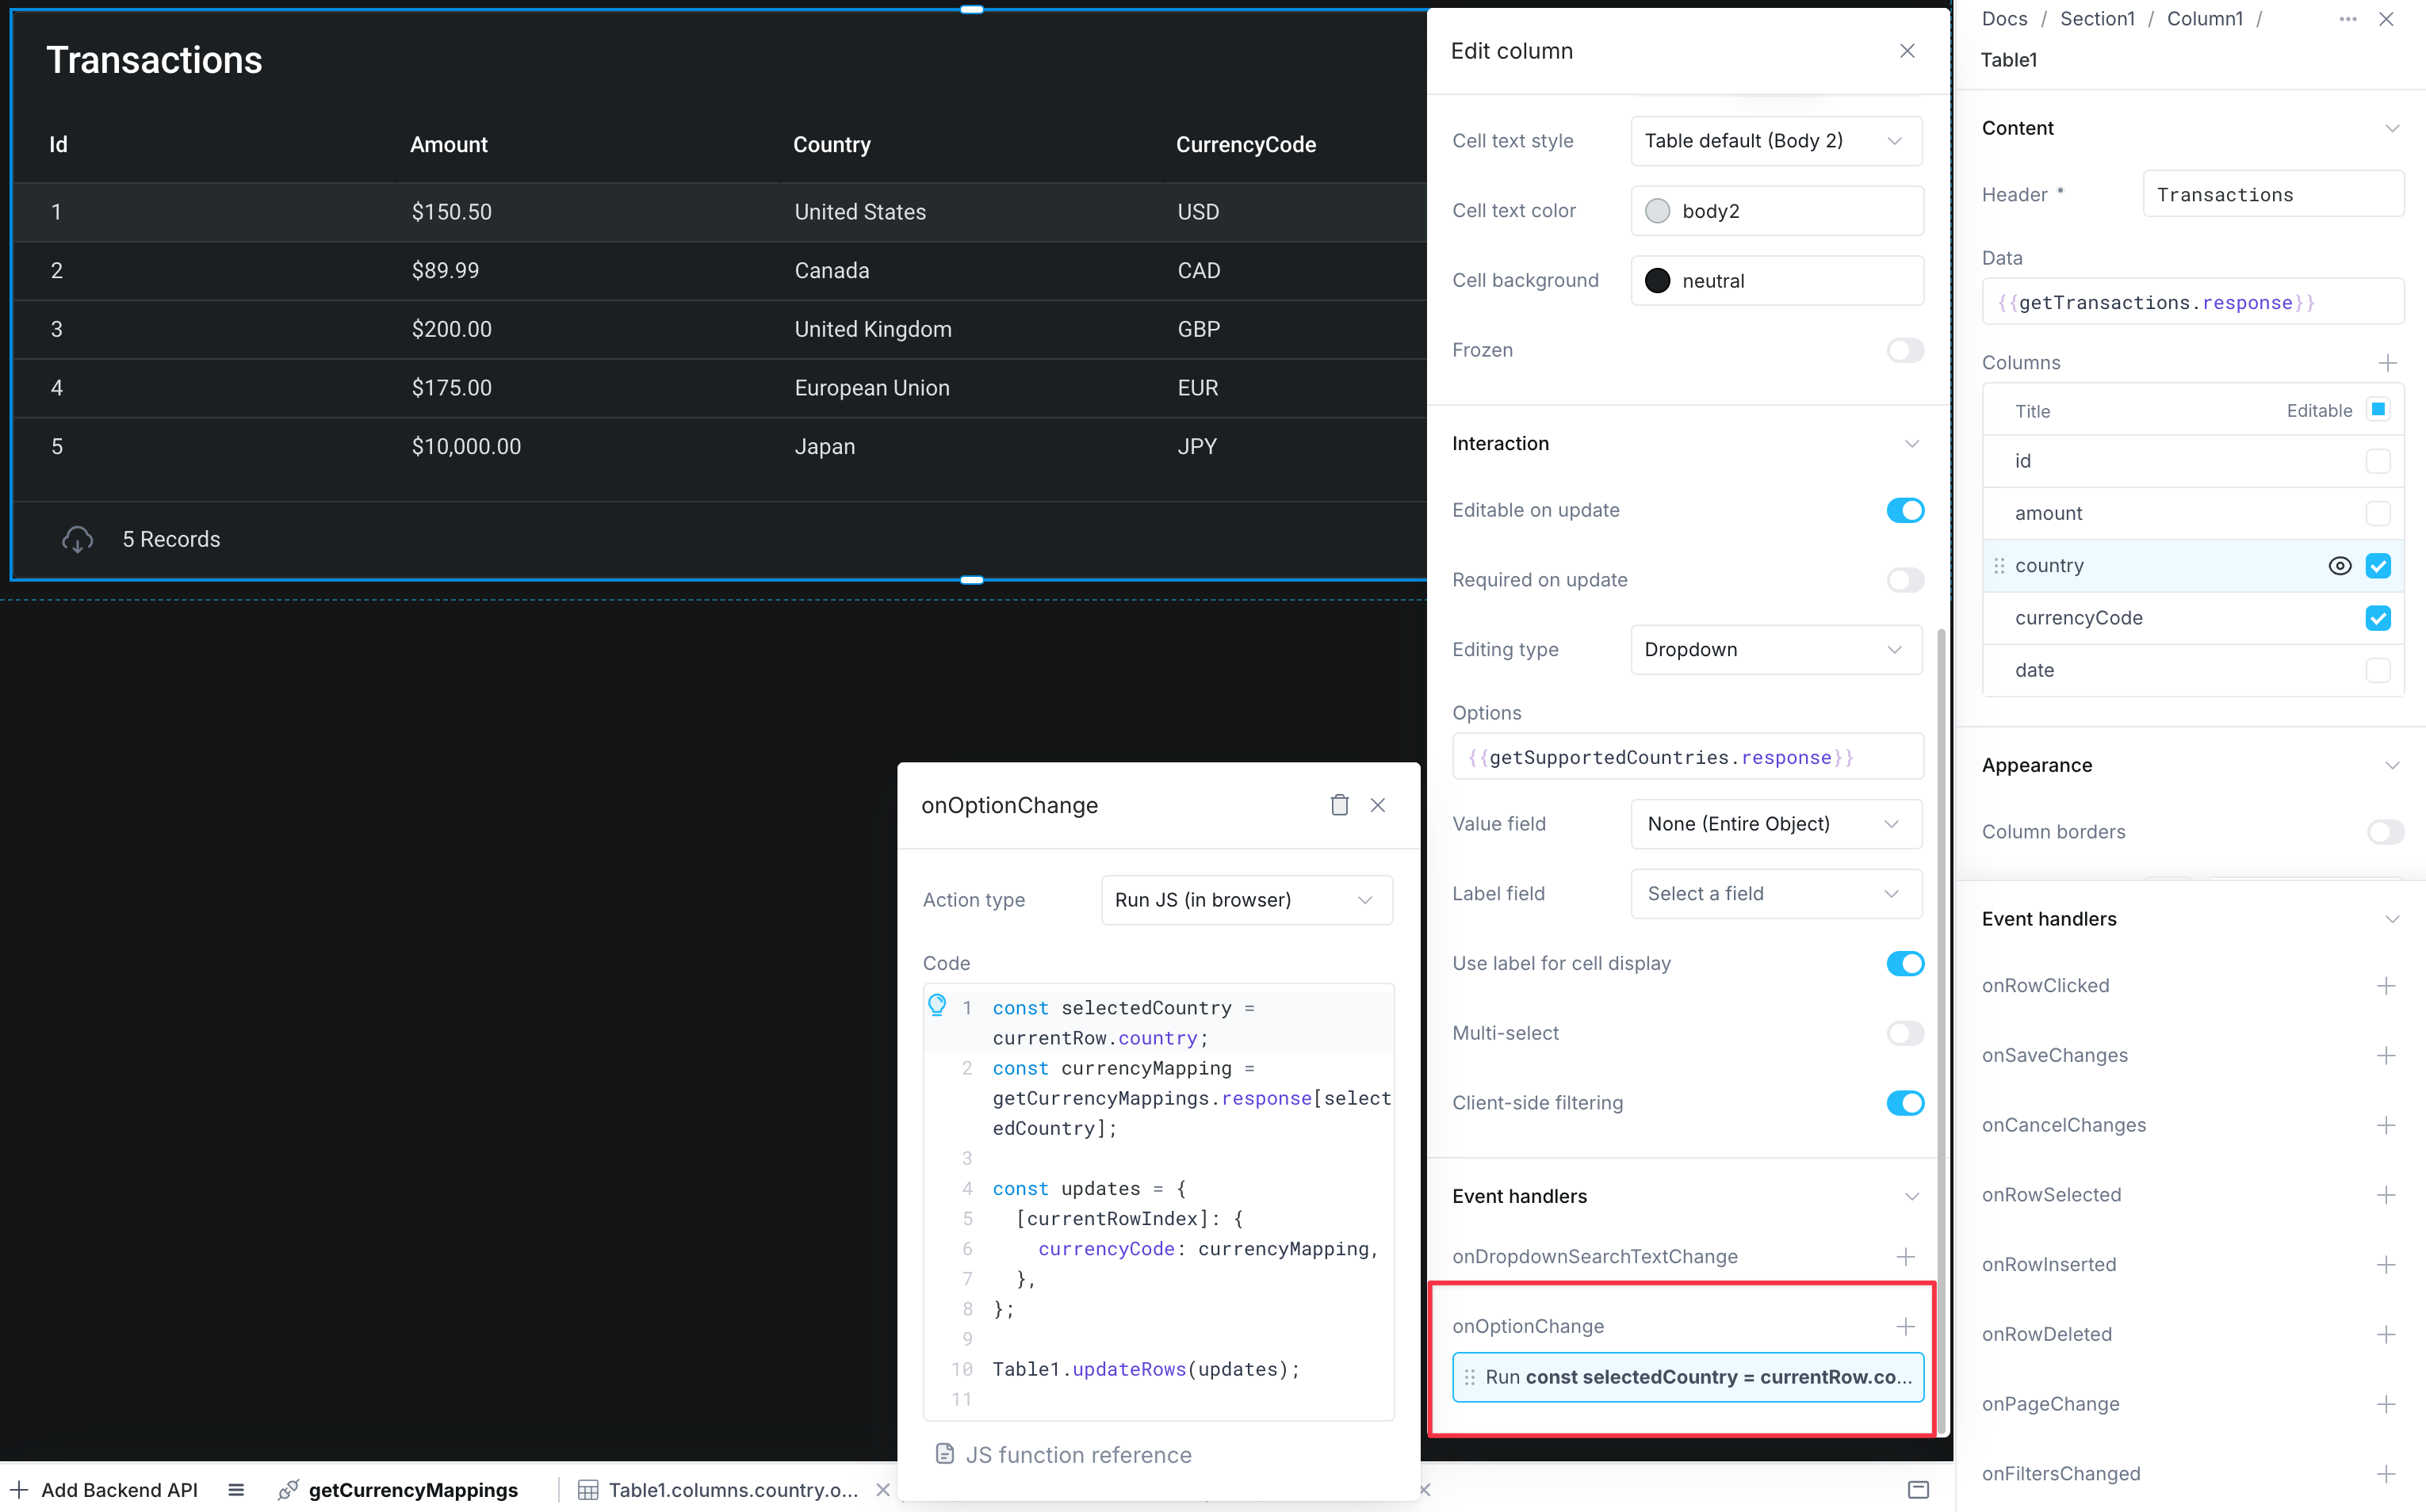
Task: Open the Docs breadcrumb menu item
Action: [x=2003, y=18]
